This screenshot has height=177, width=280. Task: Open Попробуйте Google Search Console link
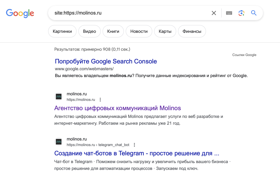106,62
